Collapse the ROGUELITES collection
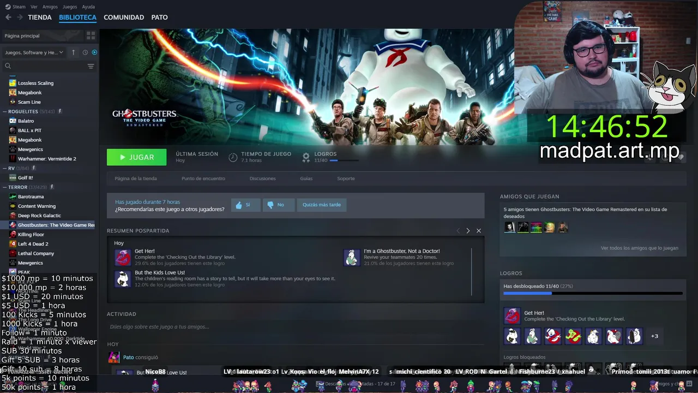 coord(4,111)
